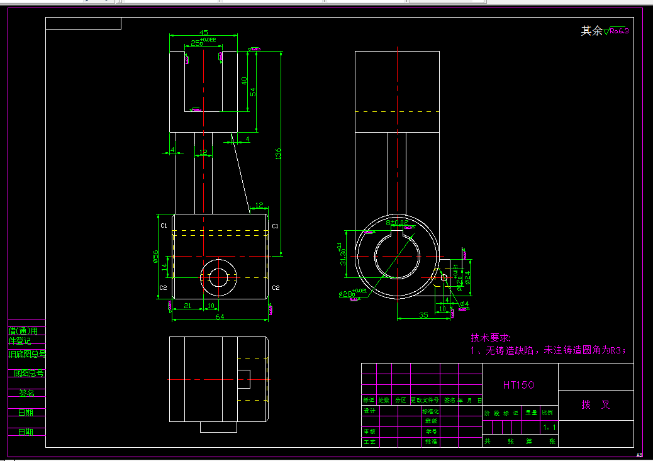Select the 31.3 toleranced dimension text

342,254
